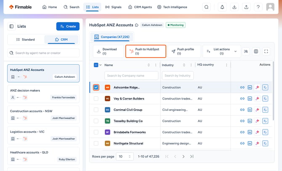Click AI sparkle icon for Tesselby Building Co

pos(257,121)
